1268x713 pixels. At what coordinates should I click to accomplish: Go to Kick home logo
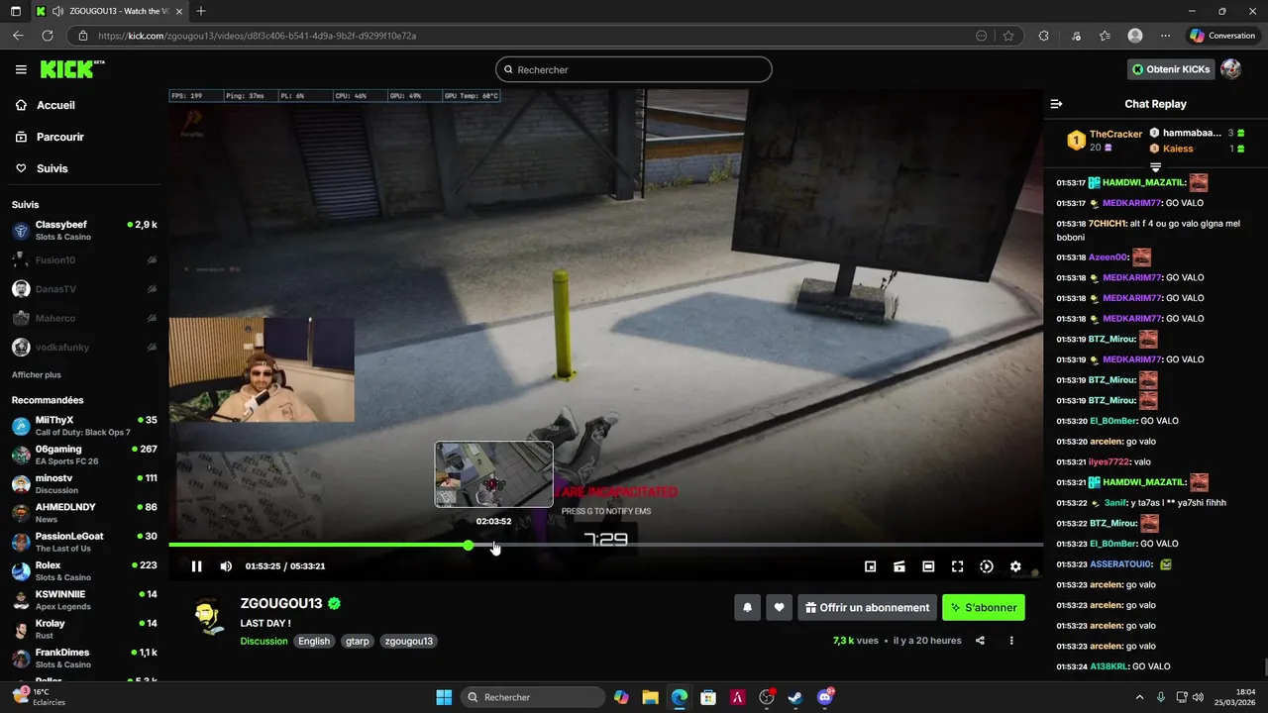click(71, 69)
